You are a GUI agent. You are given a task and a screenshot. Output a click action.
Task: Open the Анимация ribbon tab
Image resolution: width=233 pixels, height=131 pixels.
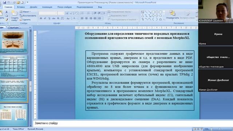47,7
